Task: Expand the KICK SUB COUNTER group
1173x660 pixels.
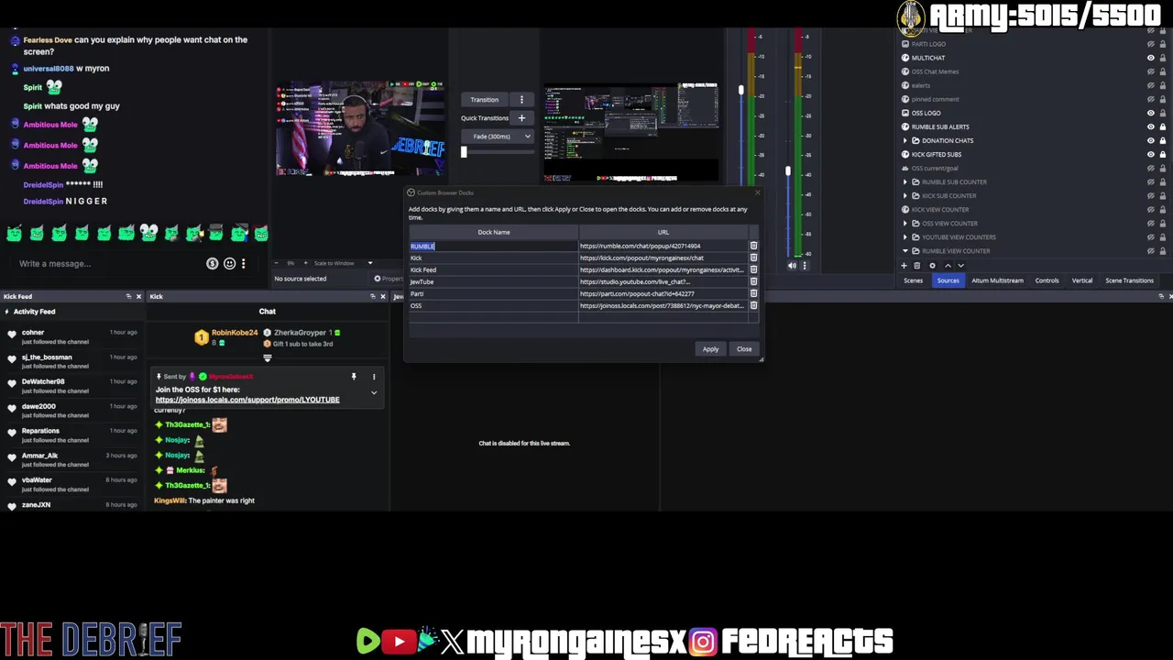Action: coord(904,195)
